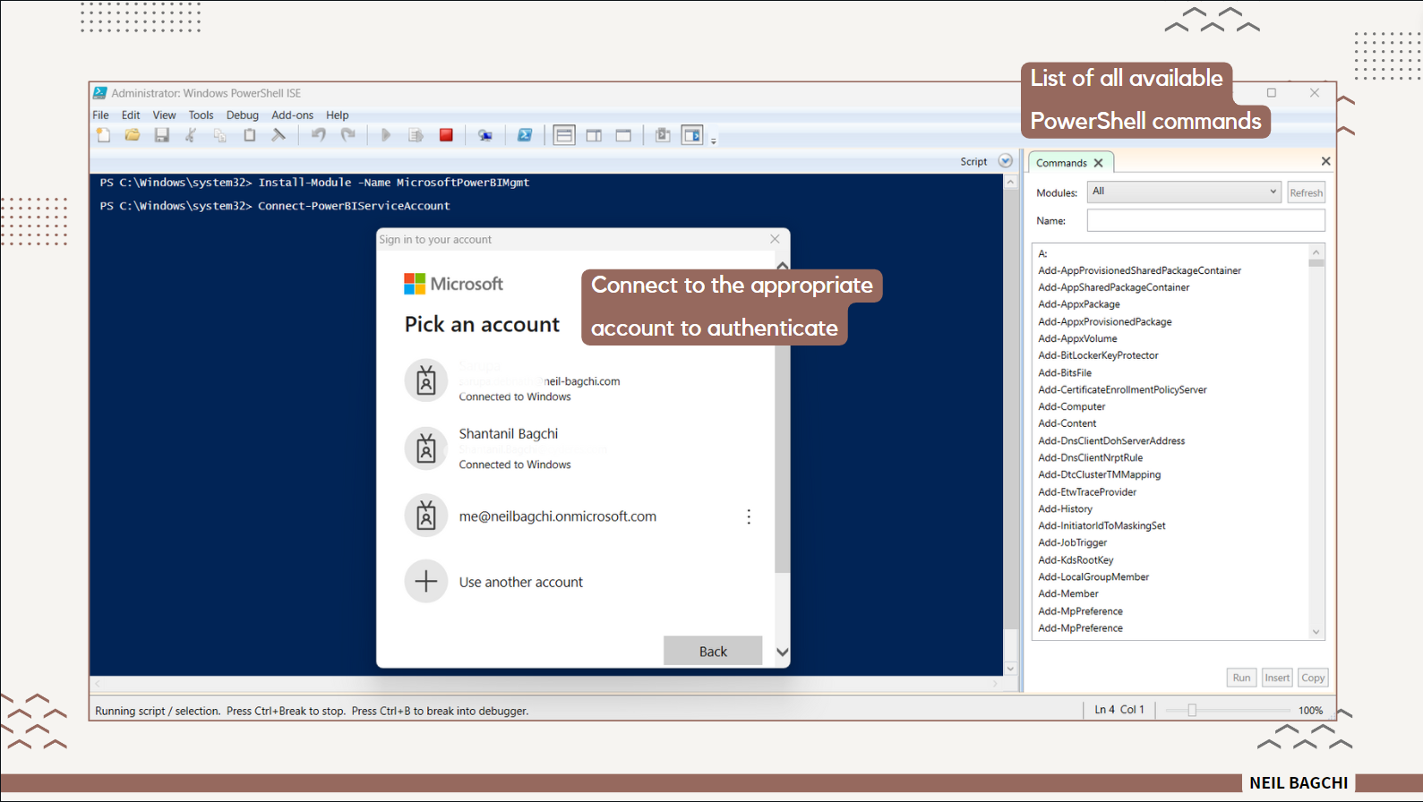Expand the Script pane with the chevron
This screenshot has width=1423, height=802.
point(1006,161)
